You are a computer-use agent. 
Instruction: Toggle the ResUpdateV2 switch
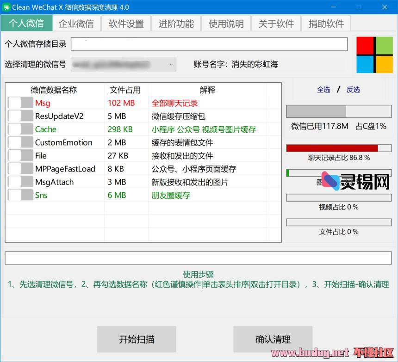pos(20,116)
